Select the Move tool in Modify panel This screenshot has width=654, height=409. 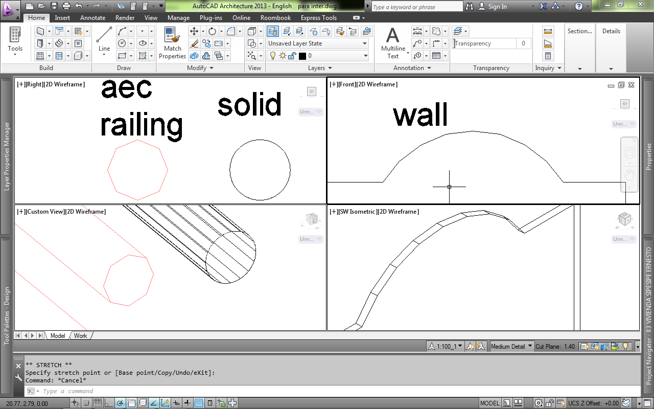click(194, 31)
